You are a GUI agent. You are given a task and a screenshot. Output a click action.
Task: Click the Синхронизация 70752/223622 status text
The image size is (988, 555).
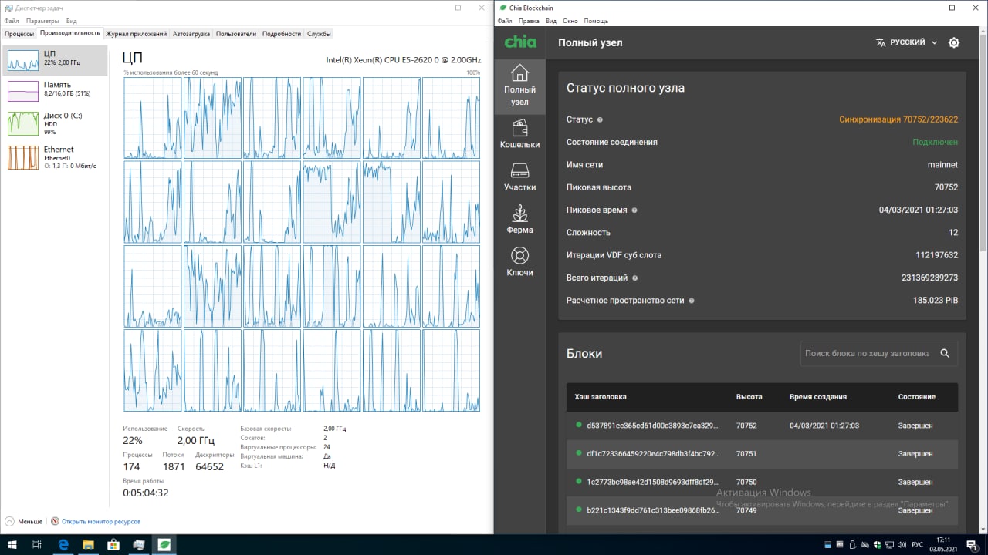coord(898,119)
